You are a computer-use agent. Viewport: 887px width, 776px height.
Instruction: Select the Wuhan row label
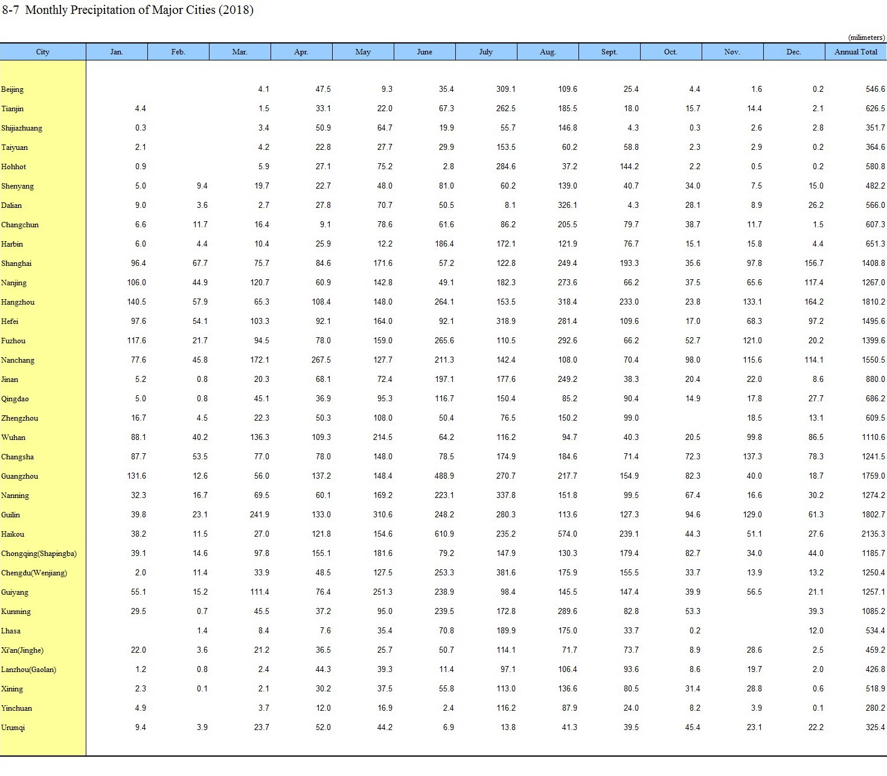(13, 438)
